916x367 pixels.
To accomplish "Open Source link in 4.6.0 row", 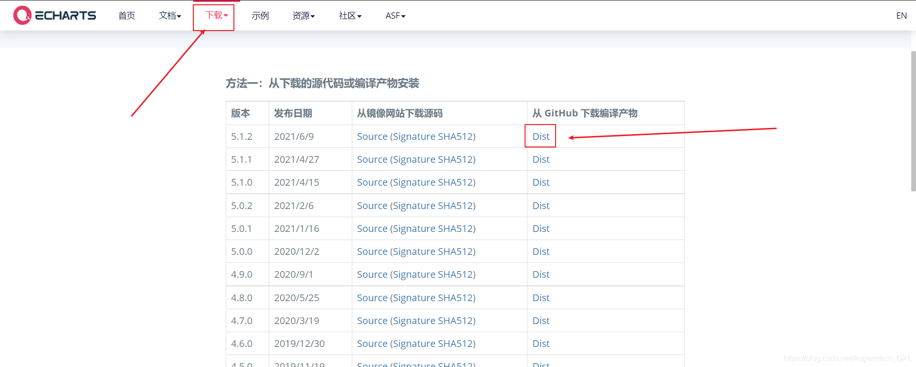I will coord(372,344).
